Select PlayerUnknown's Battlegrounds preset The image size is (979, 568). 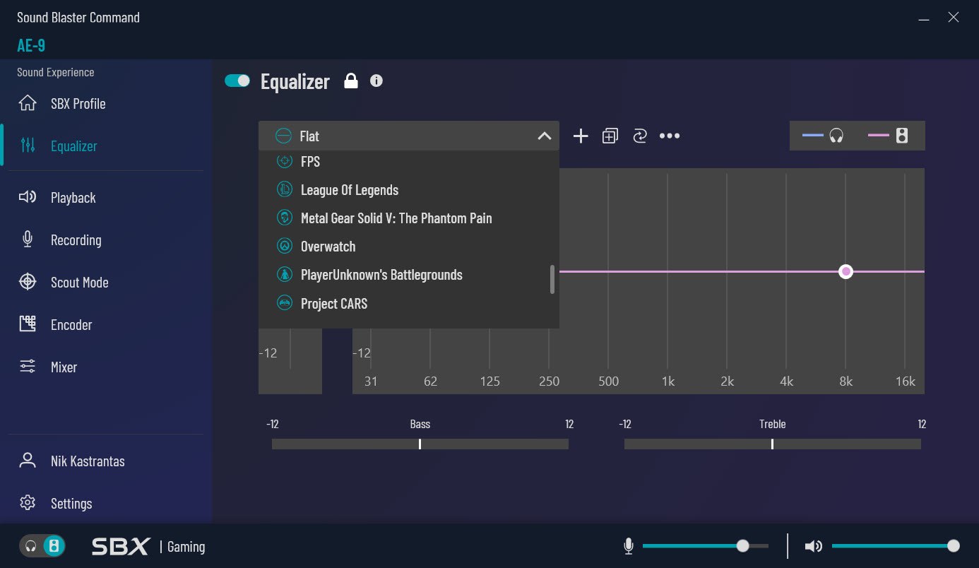tap(409, 274)
